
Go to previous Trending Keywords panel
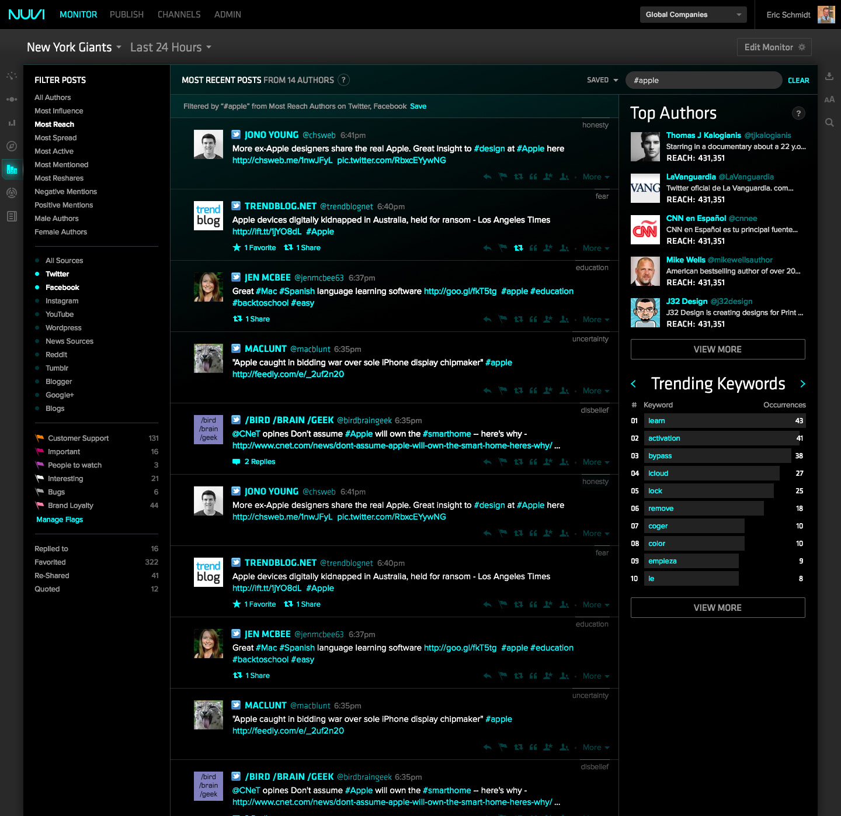(x=634, y=384)
